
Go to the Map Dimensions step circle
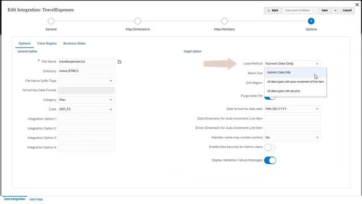coord(137,21)
